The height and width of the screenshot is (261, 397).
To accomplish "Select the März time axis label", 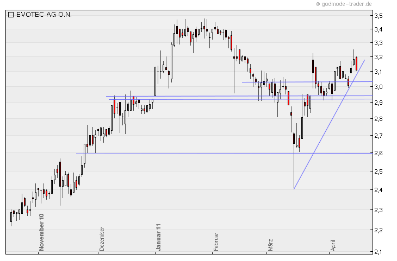I will pyautogui.click(x=270, y=245).
